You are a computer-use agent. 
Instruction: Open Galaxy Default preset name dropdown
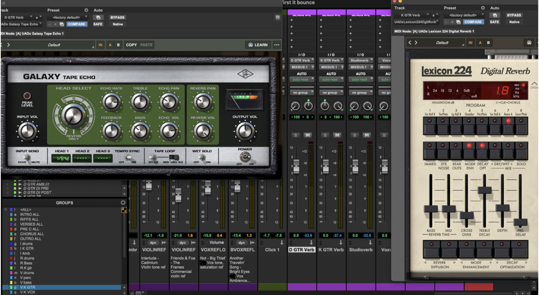pos(54,45)
